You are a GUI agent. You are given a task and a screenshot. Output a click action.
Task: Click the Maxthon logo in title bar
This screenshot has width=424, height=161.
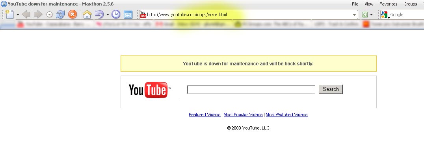pos(4,4)
